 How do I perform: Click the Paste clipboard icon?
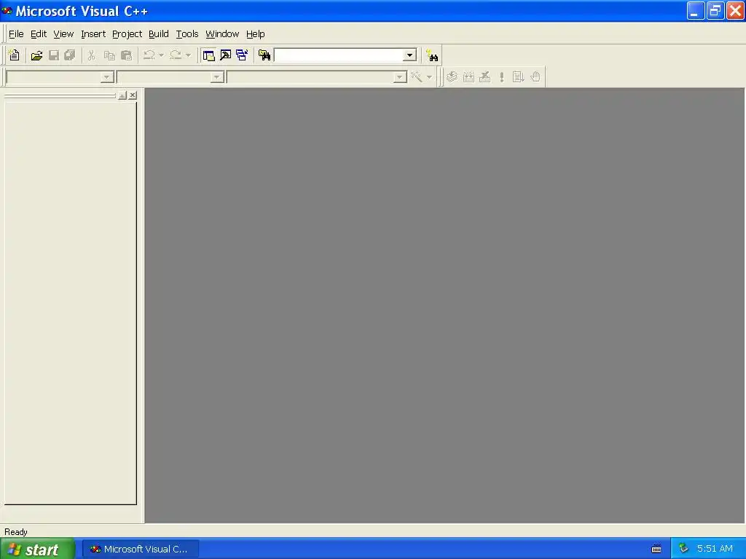pyautogui.click(x=126, y=55)
